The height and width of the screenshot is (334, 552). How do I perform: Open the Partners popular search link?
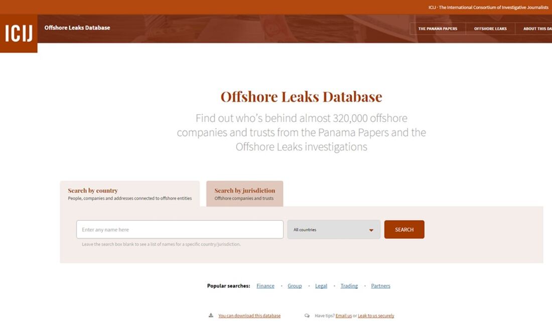point(380,286)
